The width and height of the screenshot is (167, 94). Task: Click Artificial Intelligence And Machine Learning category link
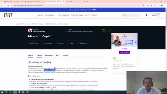pos(80,31)
